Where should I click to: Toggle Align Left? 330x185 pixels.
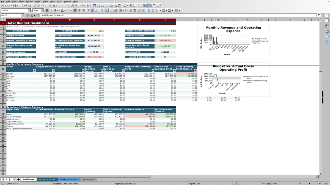[75, 10]
